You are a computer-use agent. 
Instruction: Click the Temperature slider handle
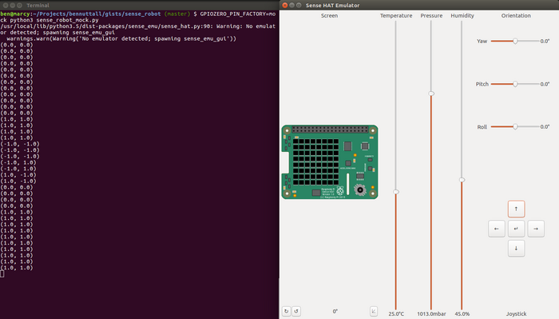pyautogui.click(x=396, y=192)
